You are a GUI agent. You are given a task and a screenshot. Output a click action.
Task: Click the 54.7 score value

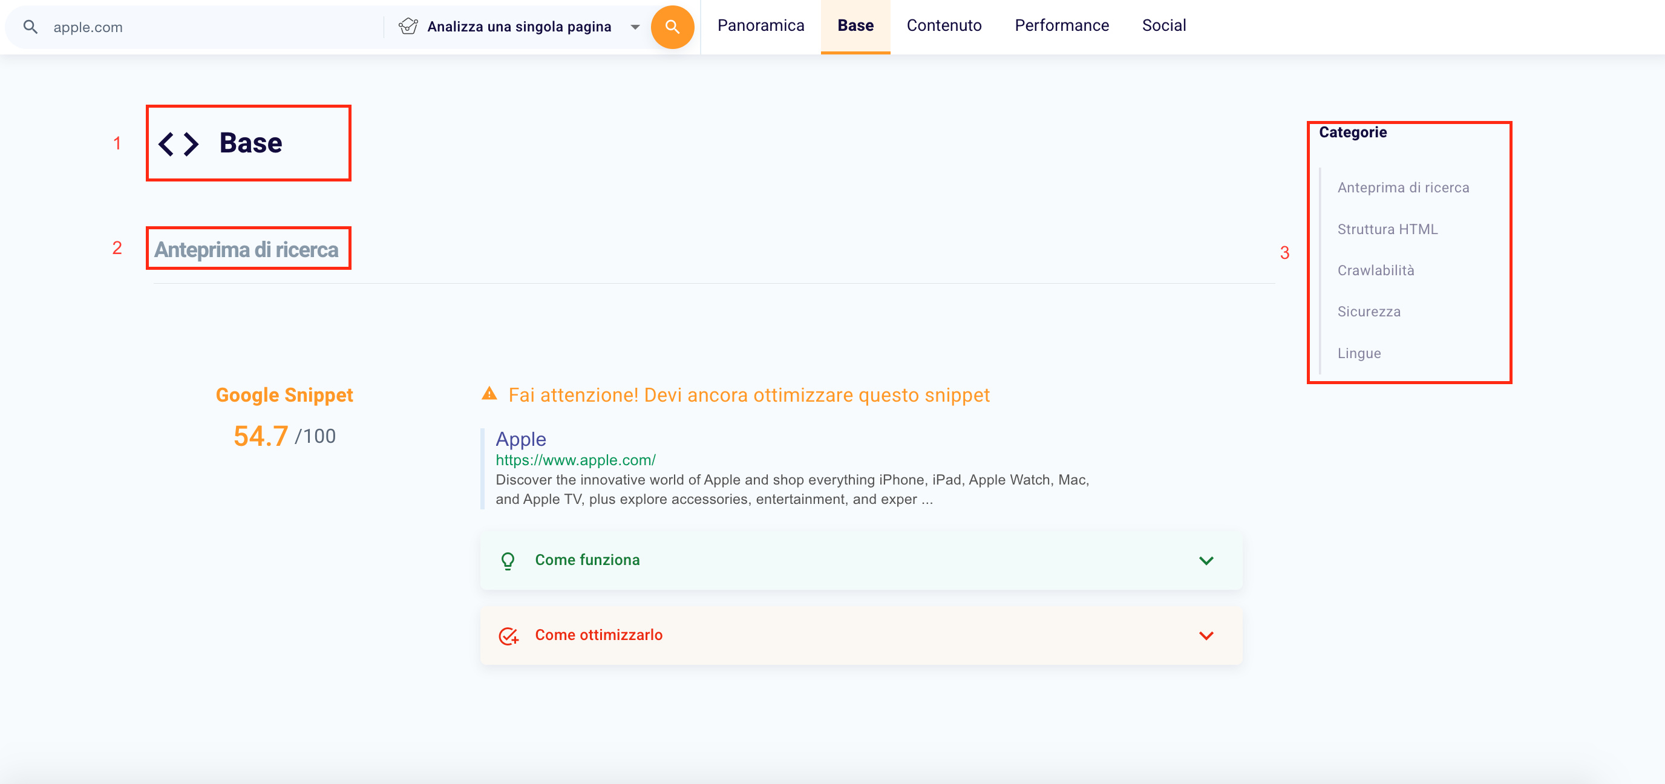[x=261, y=436]
